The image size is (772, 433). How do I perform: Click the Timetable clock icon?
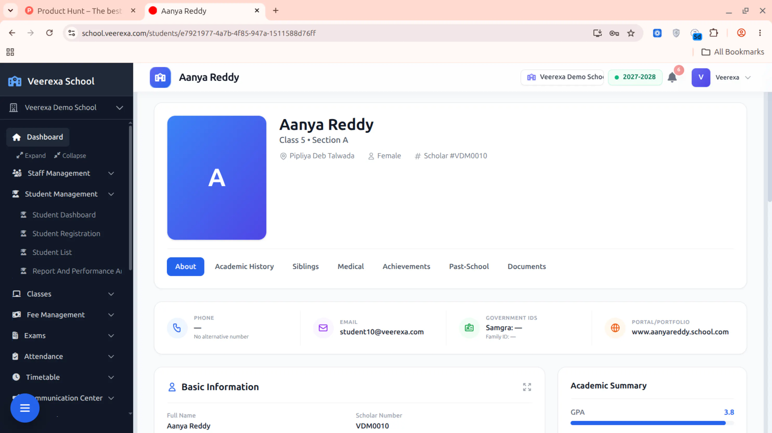[x=16, y=377]
